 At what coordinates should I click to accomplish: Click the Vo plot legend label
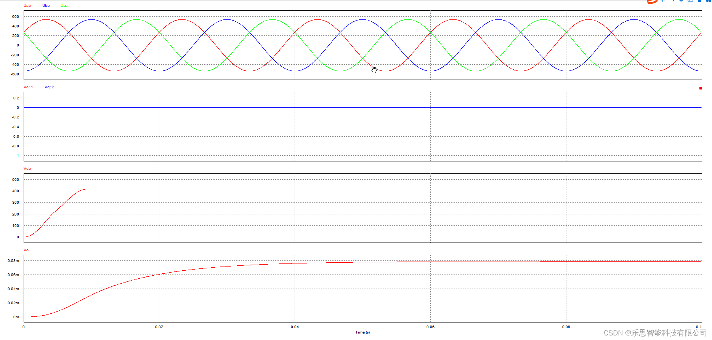tap(26, 250)
